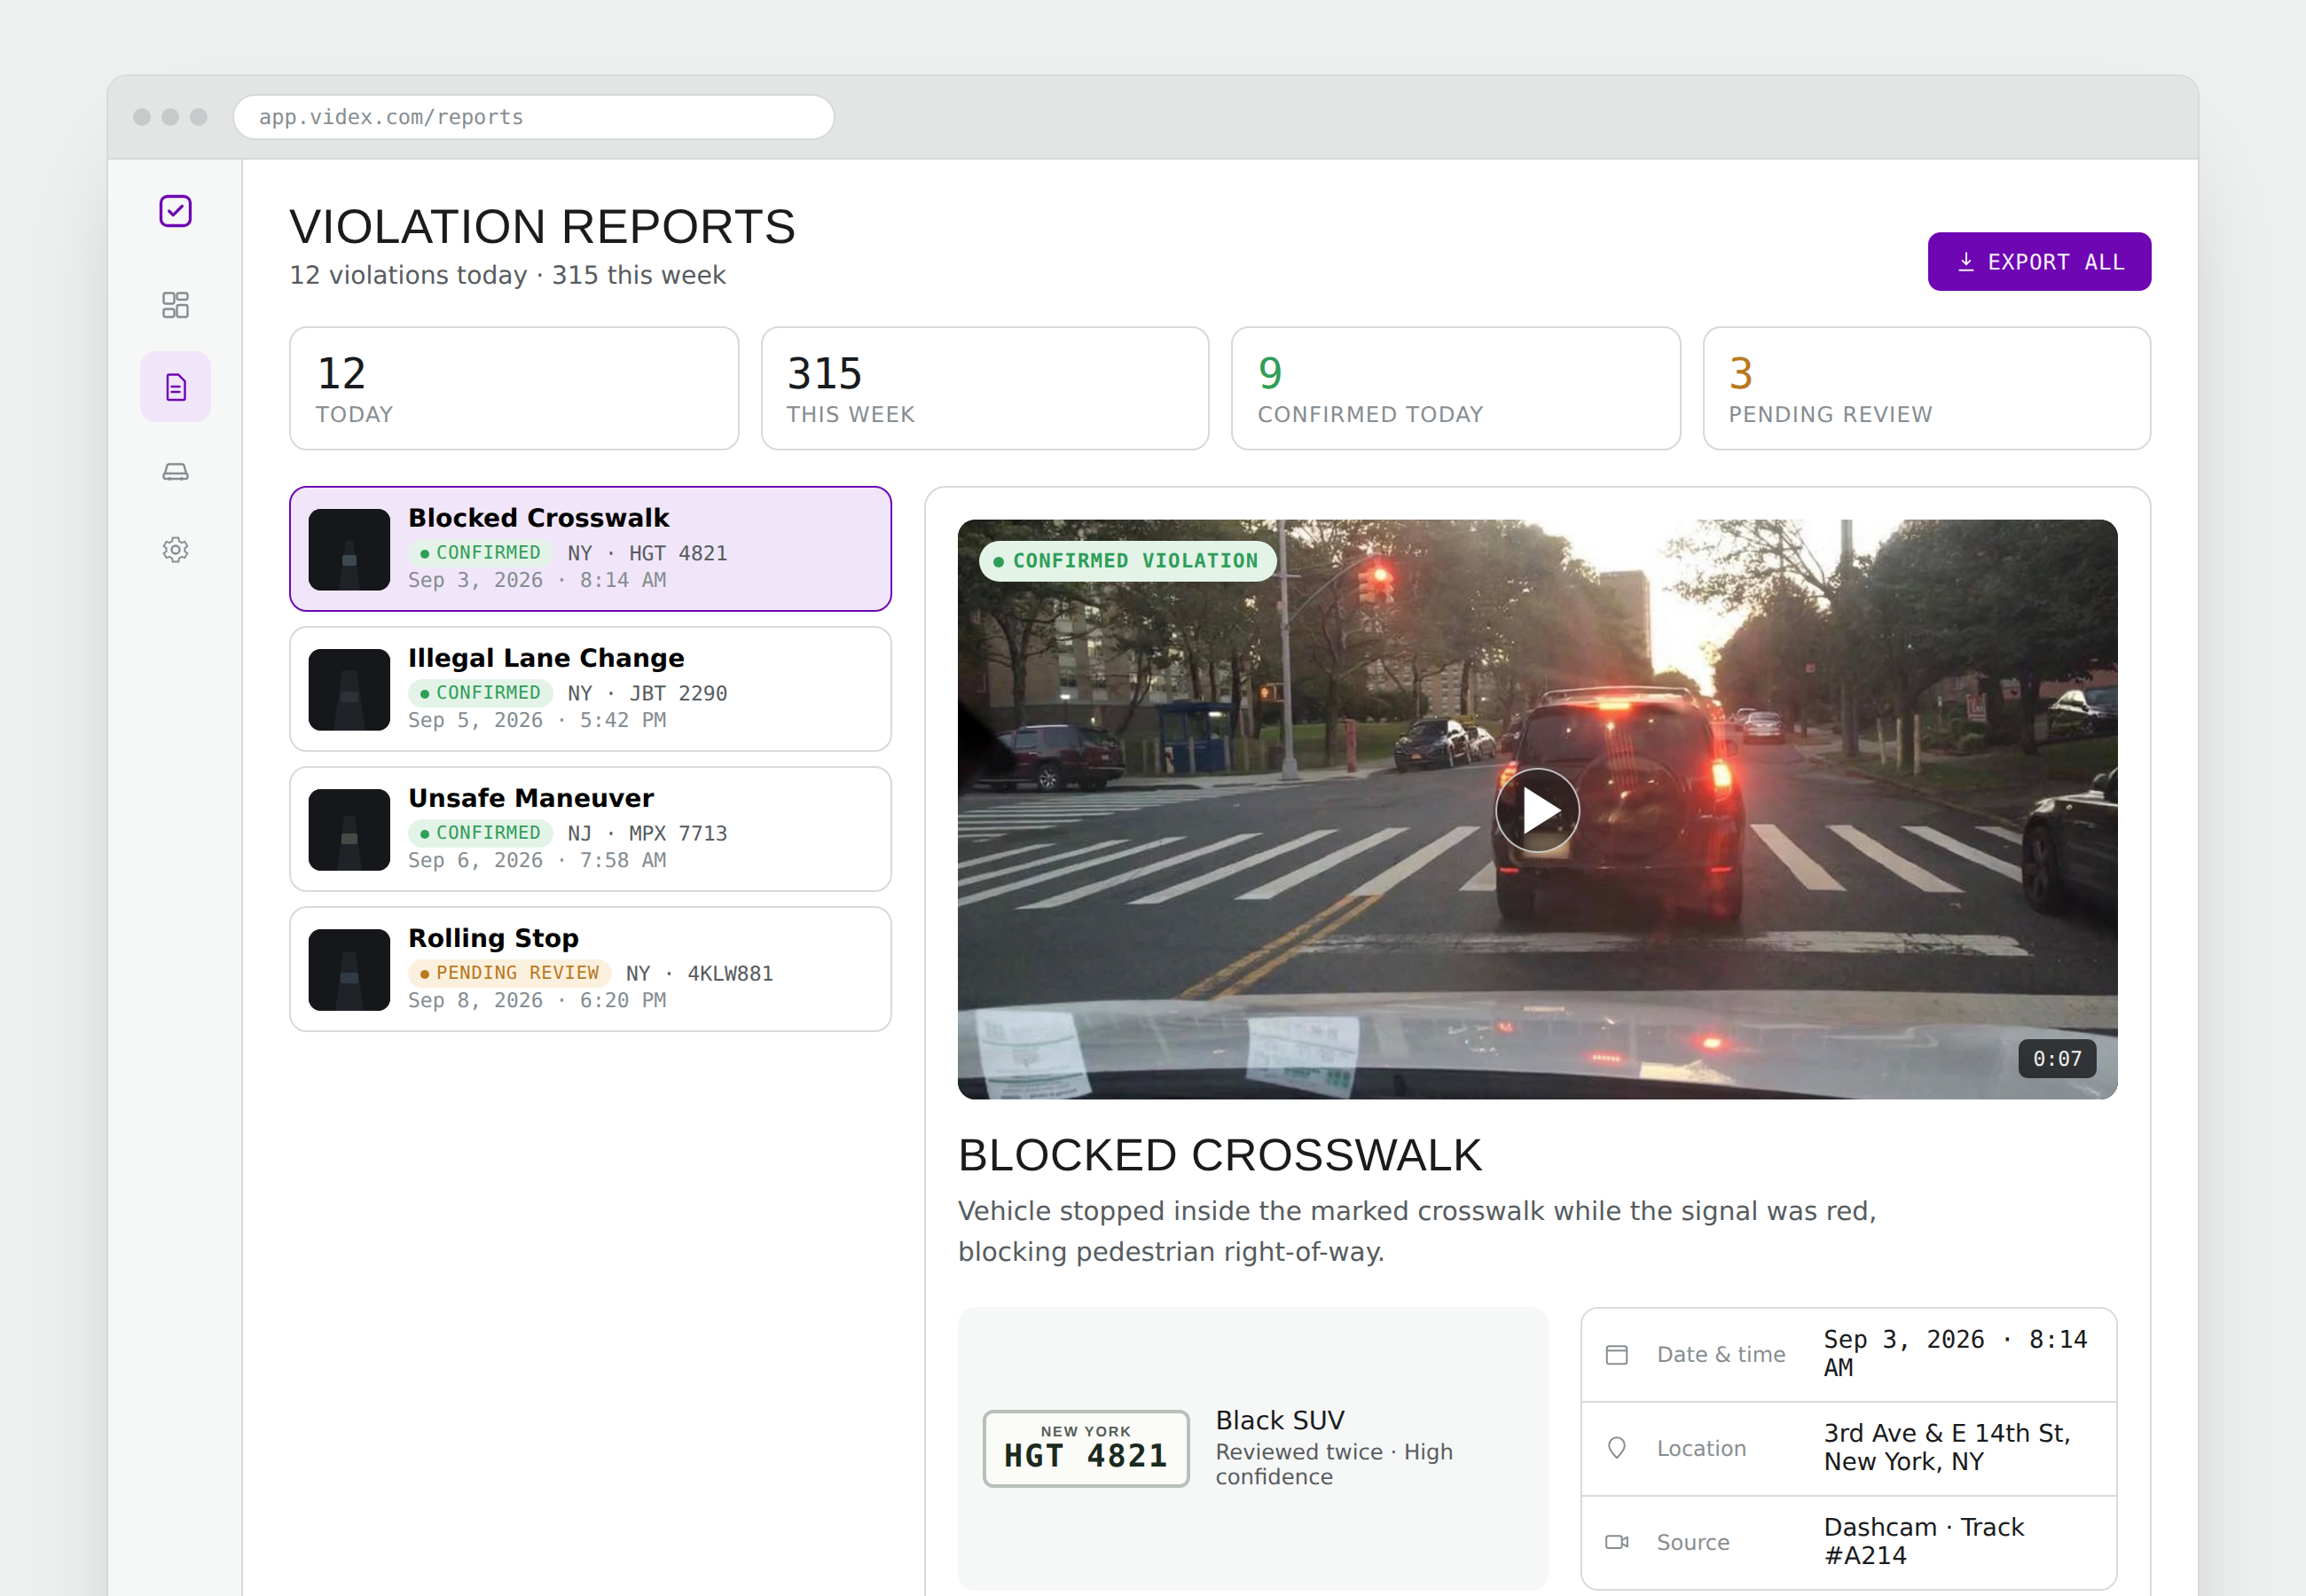
Task: Click the 3rd Ave & E 14th St location value
Action: [1947, 1448]
